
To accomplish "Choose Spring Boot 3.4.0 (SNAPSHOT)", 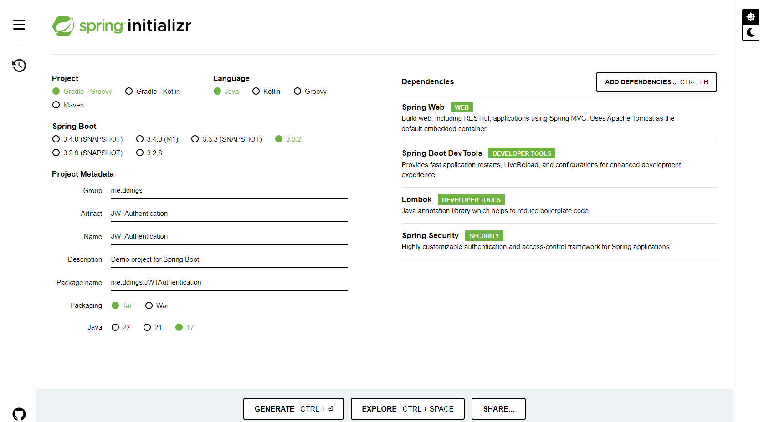I will point(87,139).
